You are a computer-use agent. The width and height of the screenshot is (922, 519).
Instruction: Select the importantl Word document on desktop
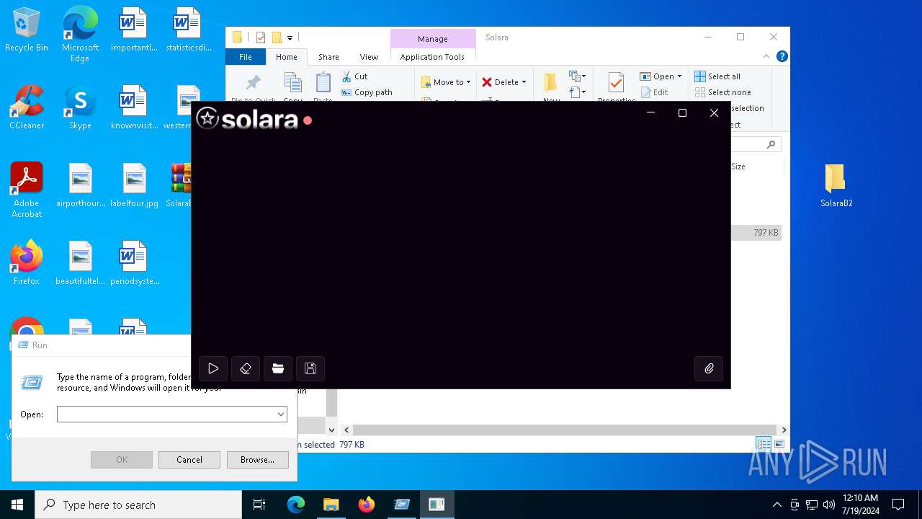134,30
